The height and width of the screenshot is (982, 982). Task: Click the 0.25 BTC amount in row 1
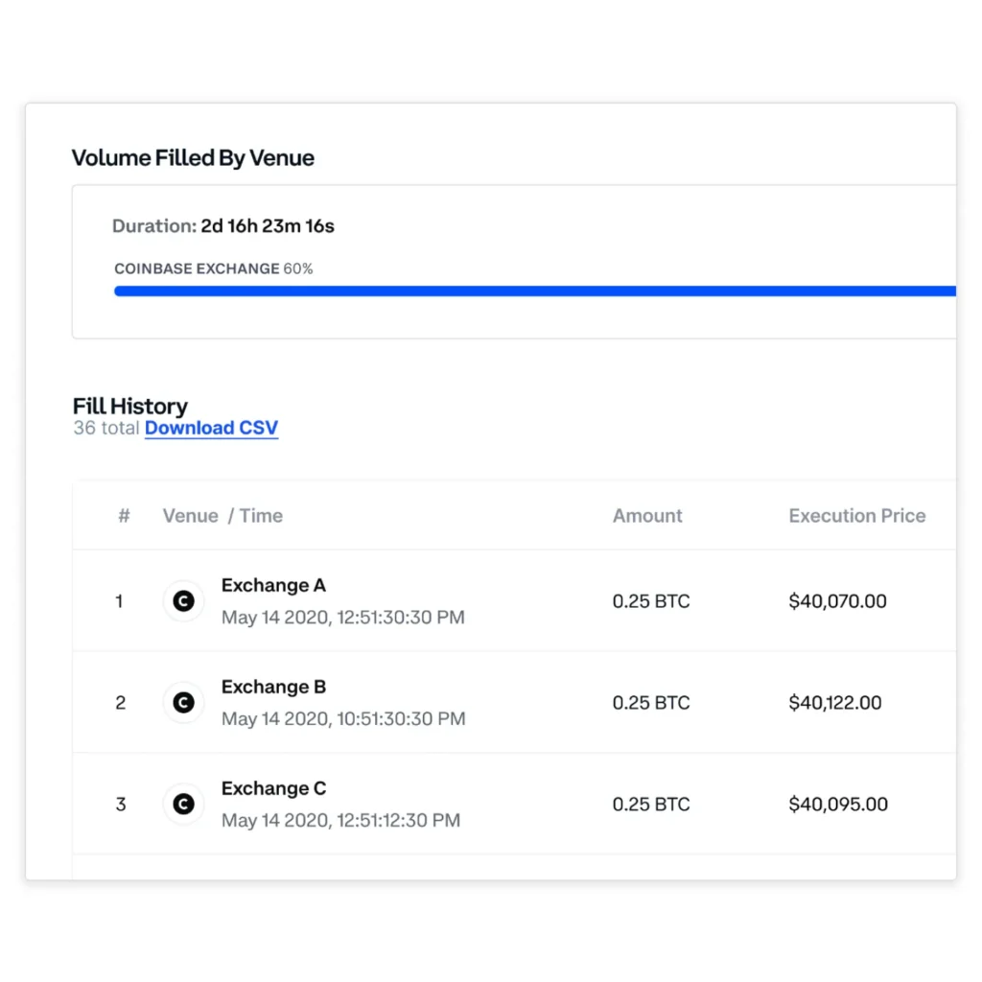650,601
